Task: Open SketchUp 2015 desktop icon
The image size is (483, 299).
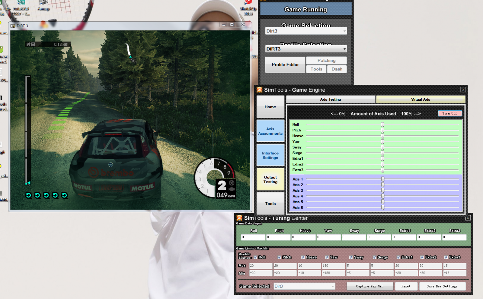Action: point(248,8)
